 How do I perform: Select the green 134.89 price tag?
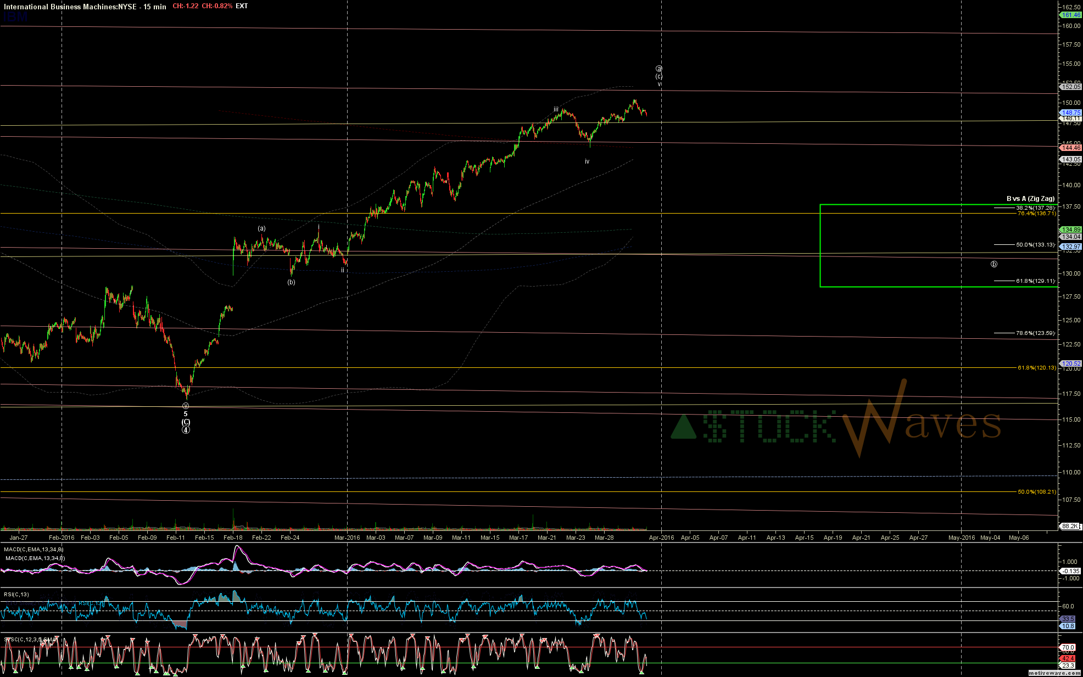1070,230
